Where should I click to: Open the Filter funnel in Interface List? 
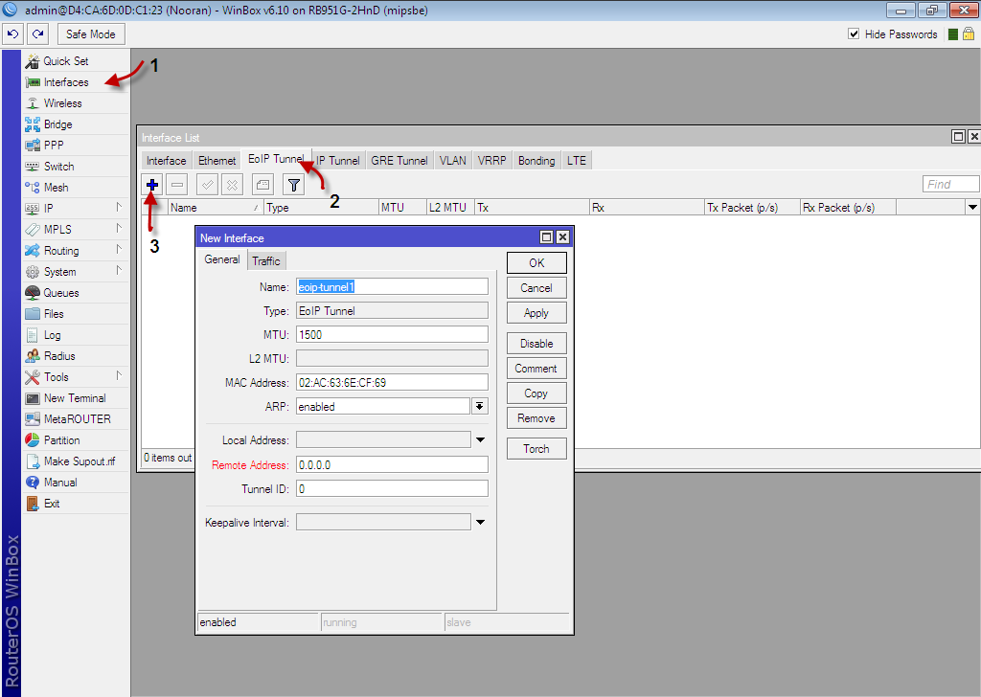[x=293, y=185]
